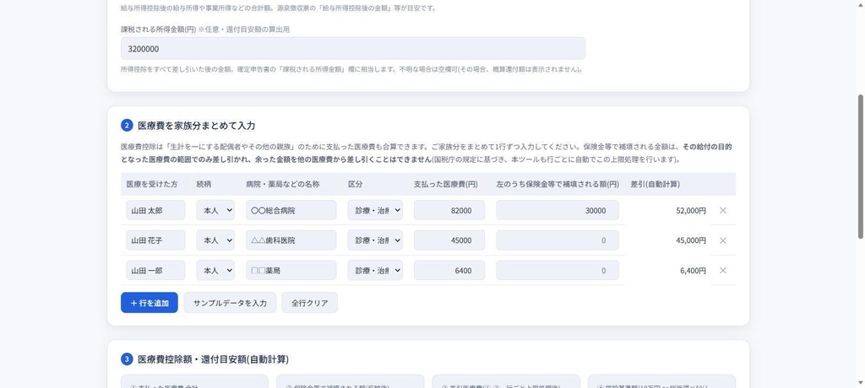Viewport: 865px width, 388px height.
Task: Click the net amount 6,400円
Action: click(693, 271)
